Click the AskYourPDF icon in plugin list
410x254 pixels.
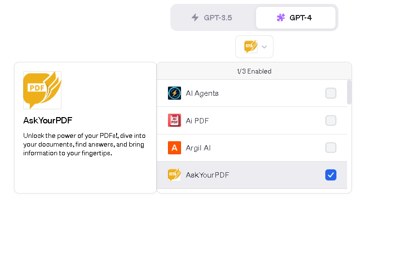(174, 175)
